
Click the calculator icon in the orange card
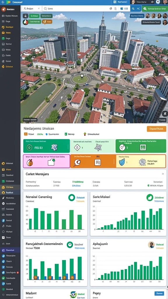(x=98, y=162)
